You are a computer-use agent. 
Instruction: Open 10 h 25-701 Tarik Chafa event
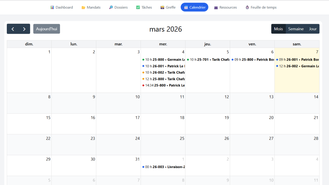tap(208, 60)
